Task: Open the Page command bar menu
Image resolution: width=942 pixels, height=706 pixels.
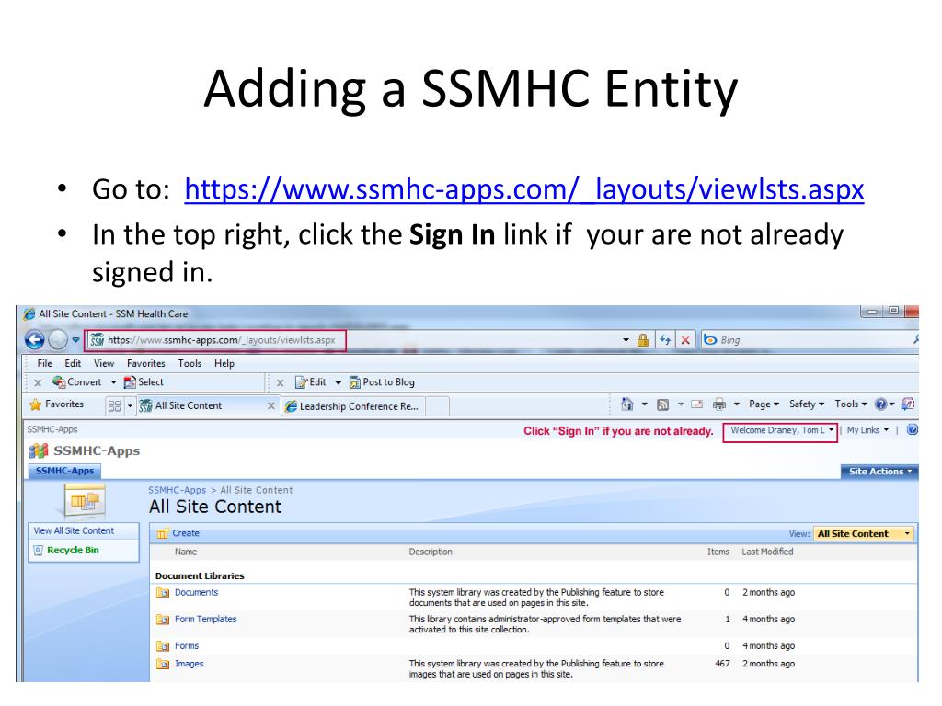Action: pyautogui.click(x=764, y=404)
